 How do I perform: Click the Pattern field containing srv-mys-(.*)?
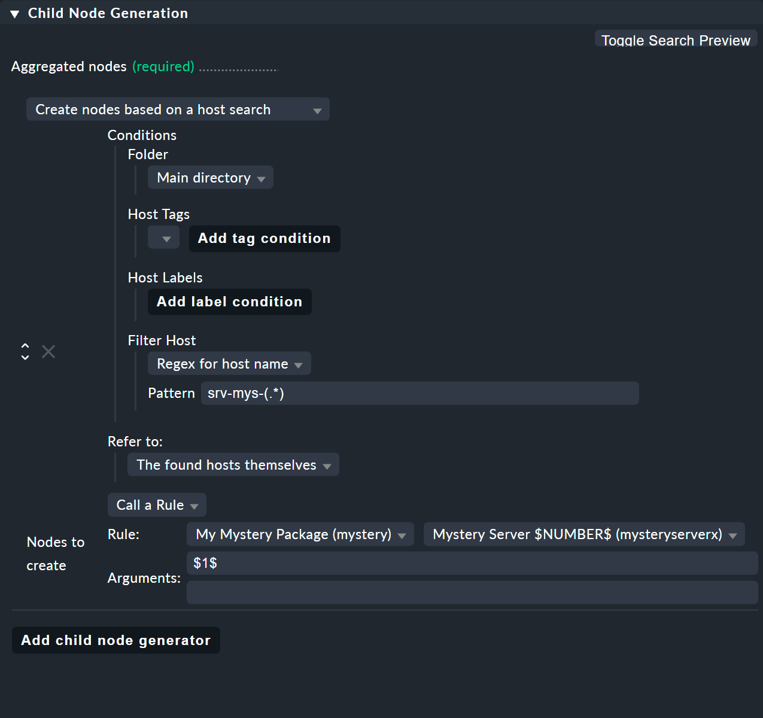click(x=419, y=393)
